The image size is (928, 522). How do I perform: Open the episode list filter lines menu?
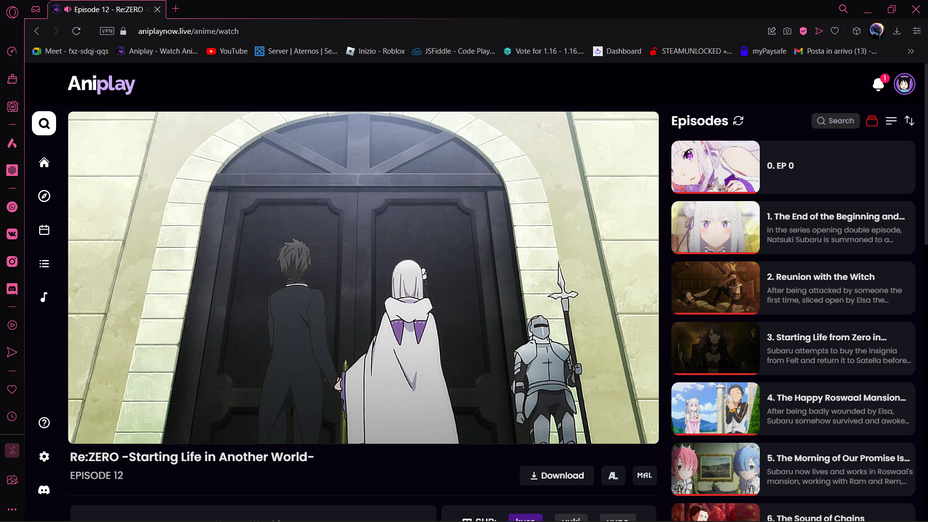[891, 121]
